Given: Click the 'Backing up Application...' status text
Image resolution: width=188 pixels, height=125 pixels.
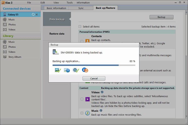Looking at the screenshot, I should tap(66, 61).
